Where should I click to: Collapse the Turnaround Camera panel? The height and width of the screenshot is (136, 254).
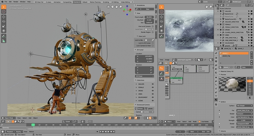135,105
